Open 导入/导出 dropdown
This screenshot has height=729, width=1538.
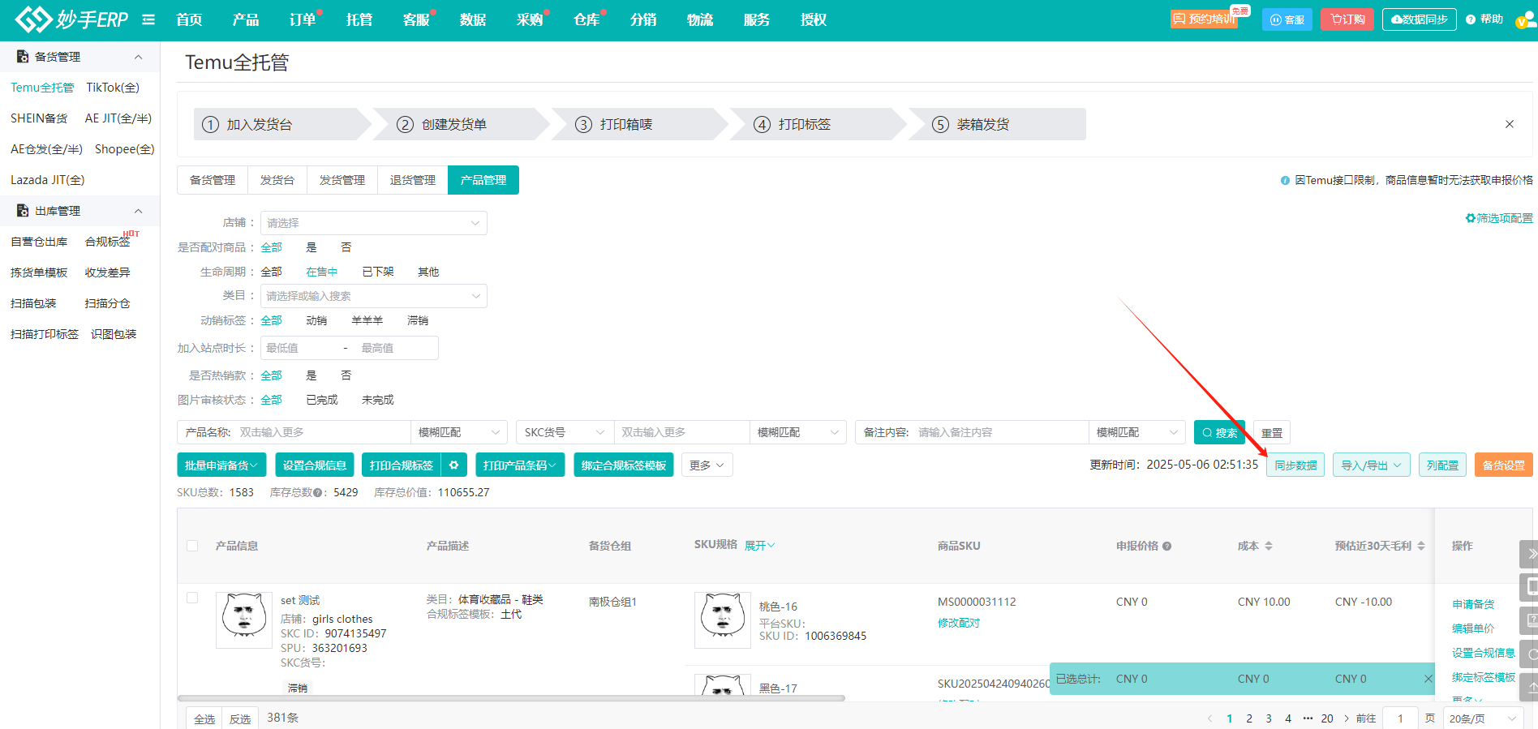pos(1372,465)
